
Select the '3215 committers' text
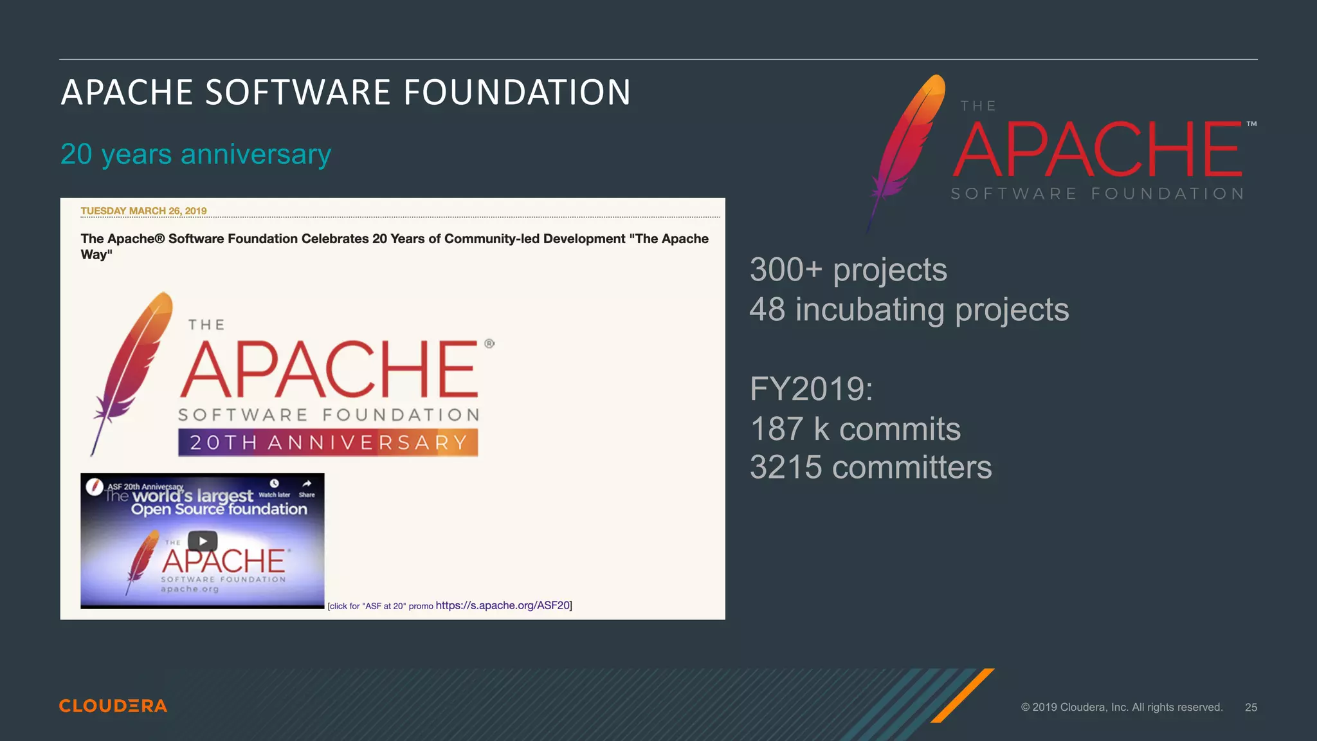871,467
